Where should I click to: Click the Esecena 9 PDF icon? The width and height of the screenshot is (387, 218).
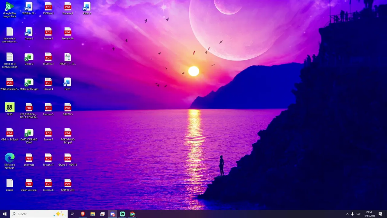tap(68, 8)
